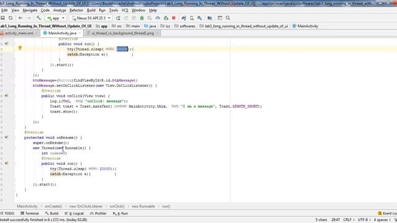Click the yellow light bulb intention icon
The height and width of the screenshot is (223, 397).
click(x=20, y=48)
